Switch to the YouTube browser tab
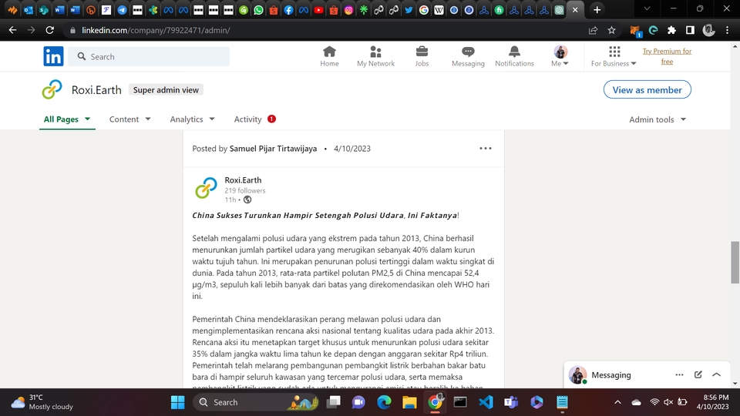The height and width of the screenshot is (416, 740). [x=318, y=9]
